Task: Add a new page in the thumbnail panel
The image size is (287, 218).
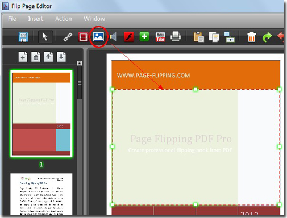Action: 23,57
